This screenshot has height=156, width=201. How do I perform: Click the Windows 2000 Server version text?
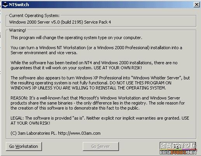pyautogui.click(x=60, y=22)
